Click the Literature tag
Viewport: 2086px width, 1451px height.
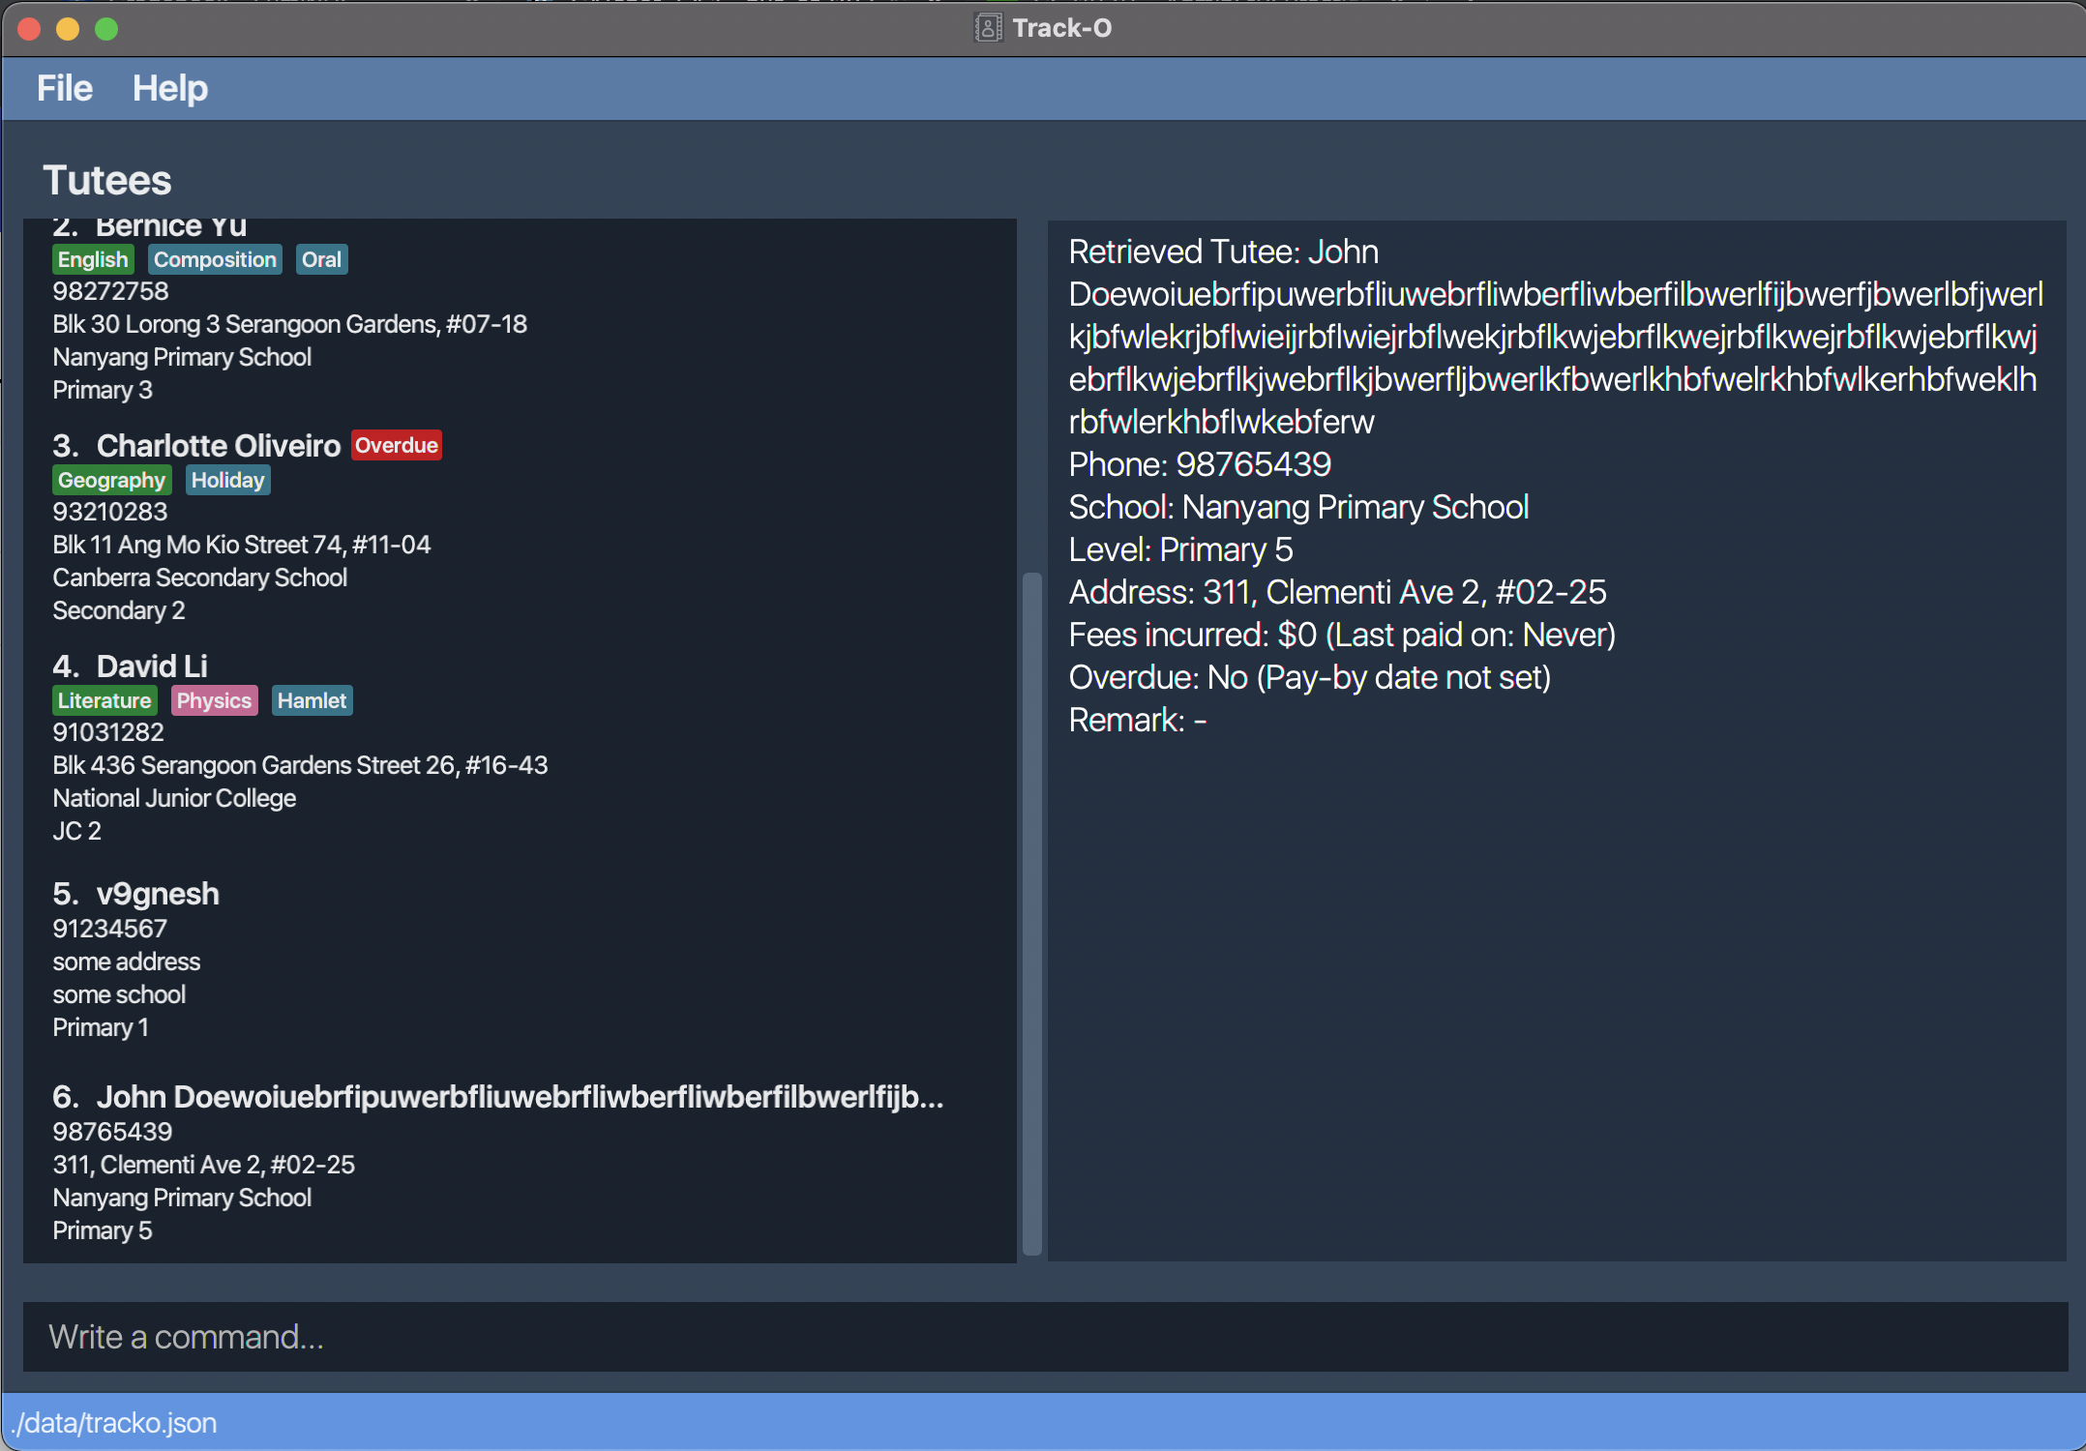(x=104, y=700)
